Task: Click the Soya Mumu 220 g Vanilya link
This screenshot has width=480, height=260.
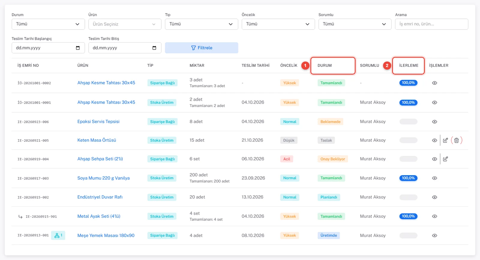Action: pos(103,178)
